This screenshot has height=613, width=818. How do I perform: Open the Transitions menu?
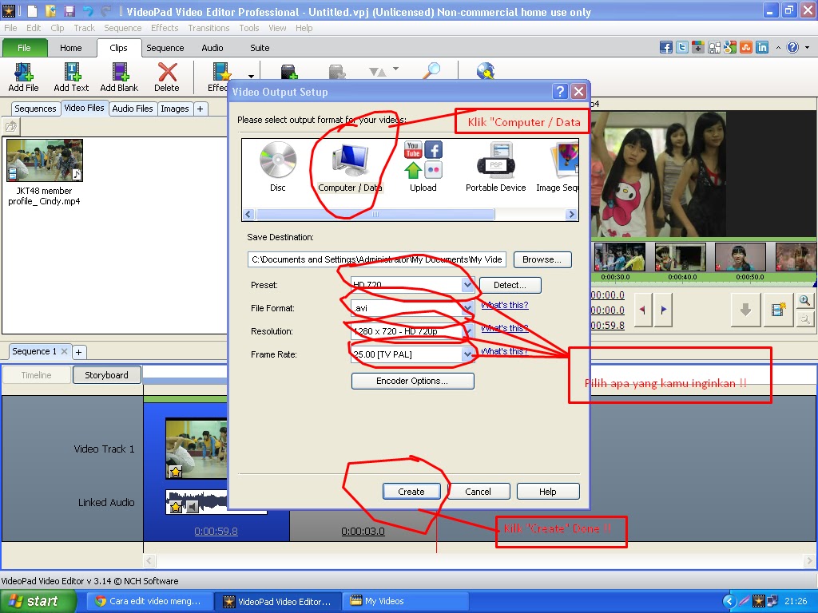[x=208, y=28]
